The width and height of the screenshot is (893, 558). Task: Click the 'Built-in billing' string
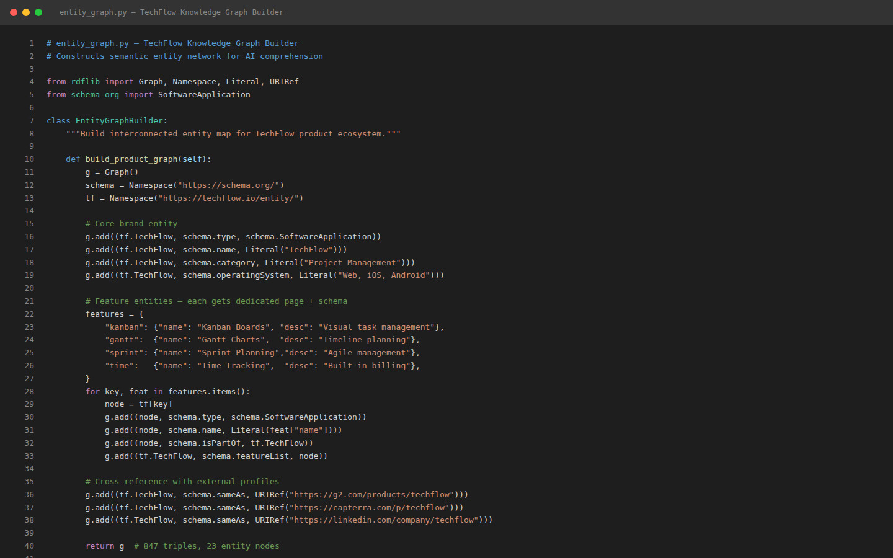tap(367, 366)
